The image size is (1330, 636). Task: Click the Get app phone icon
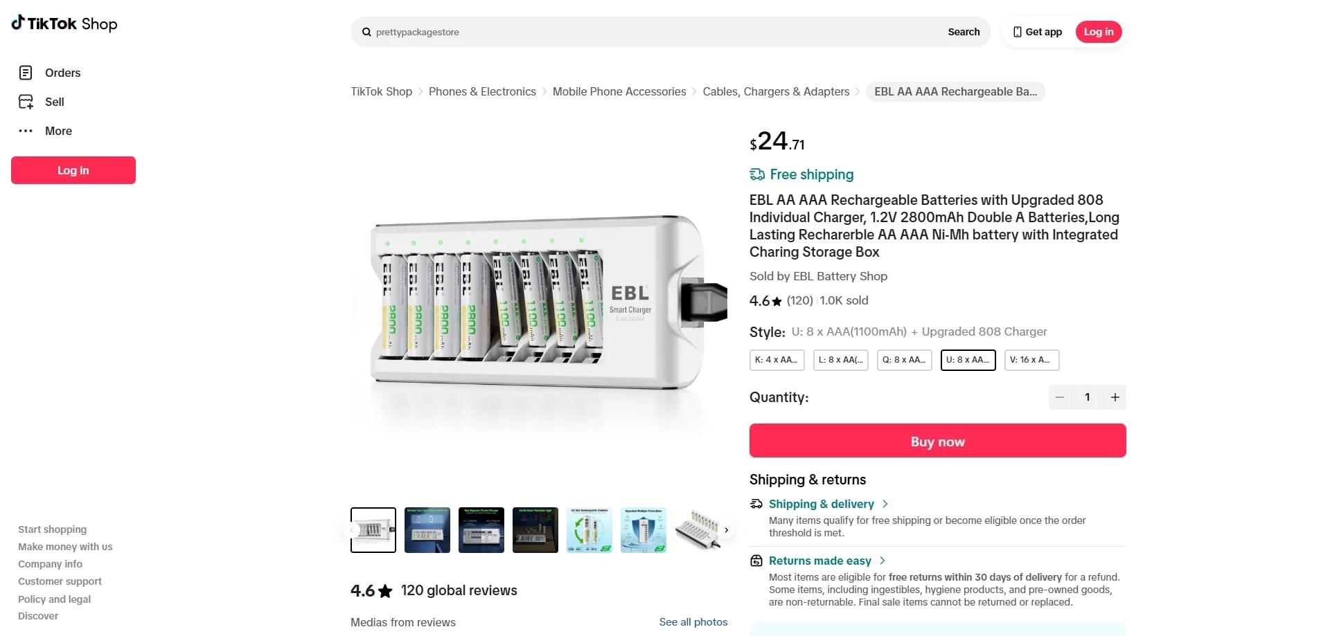click(x=1017, y=32)
